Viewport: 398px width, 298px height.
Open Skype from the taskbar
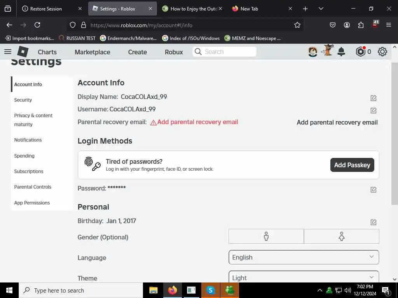[x=210, y=290]
